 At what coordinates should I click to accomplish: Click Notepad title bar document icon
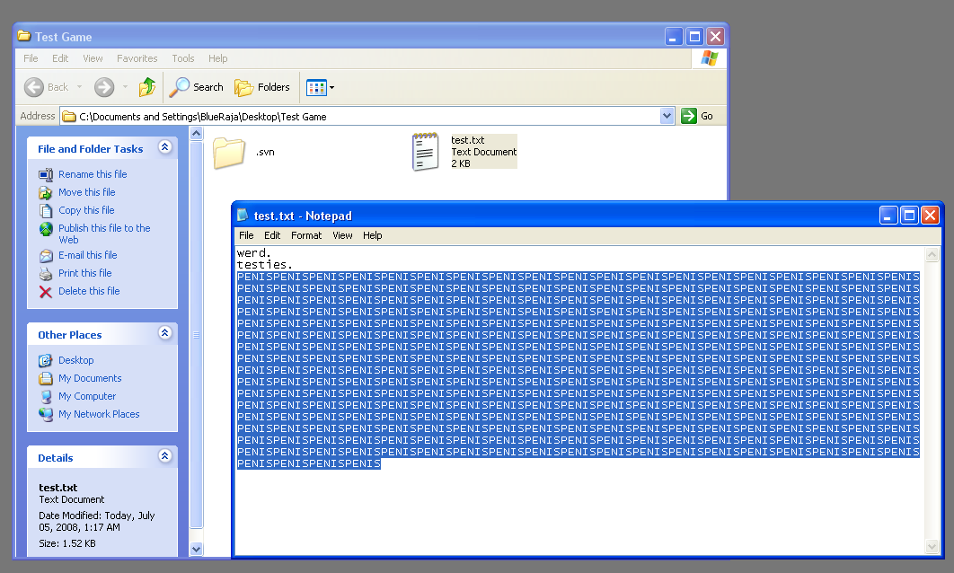[243, 216]
